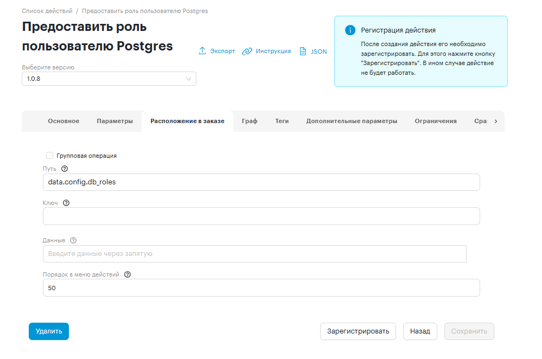
Task: Switch to the Основное tab
Action: coord(63,121)
